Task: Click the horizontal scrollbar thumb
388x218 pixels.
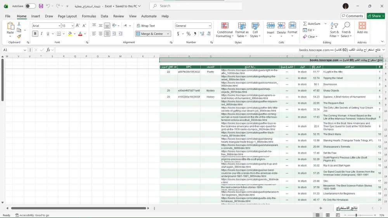Action: click(79, 208)
